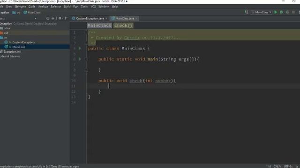Click the caret position indicator in status bar
The width and height of the screenshot is (300, 168).
click(x=269, y=166)
